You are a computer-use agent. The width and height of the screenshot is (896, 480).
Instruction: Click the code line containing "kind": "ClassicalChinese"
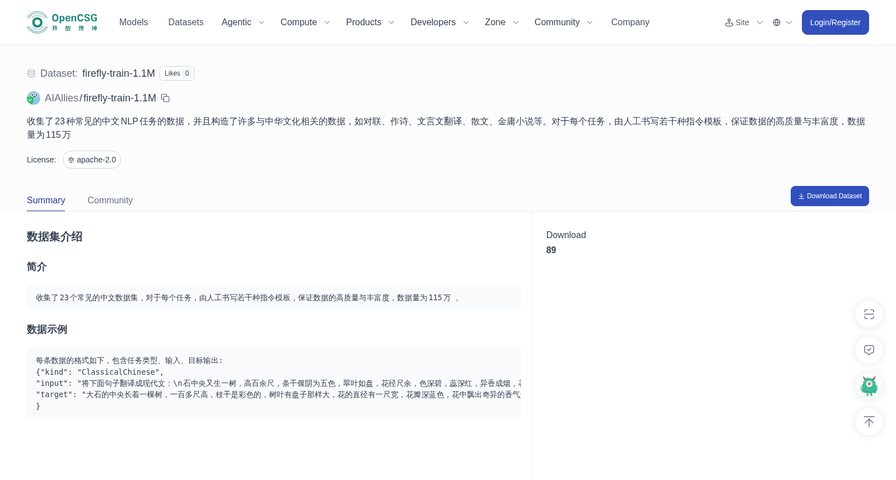pyautogui.click(x=100, y=372)
